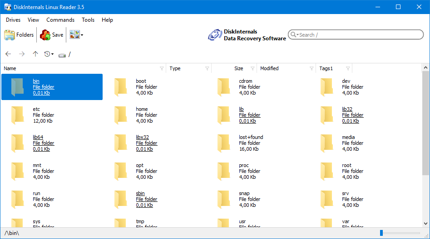
Task: Select the etc folder icon
Action: pos(17,115)
